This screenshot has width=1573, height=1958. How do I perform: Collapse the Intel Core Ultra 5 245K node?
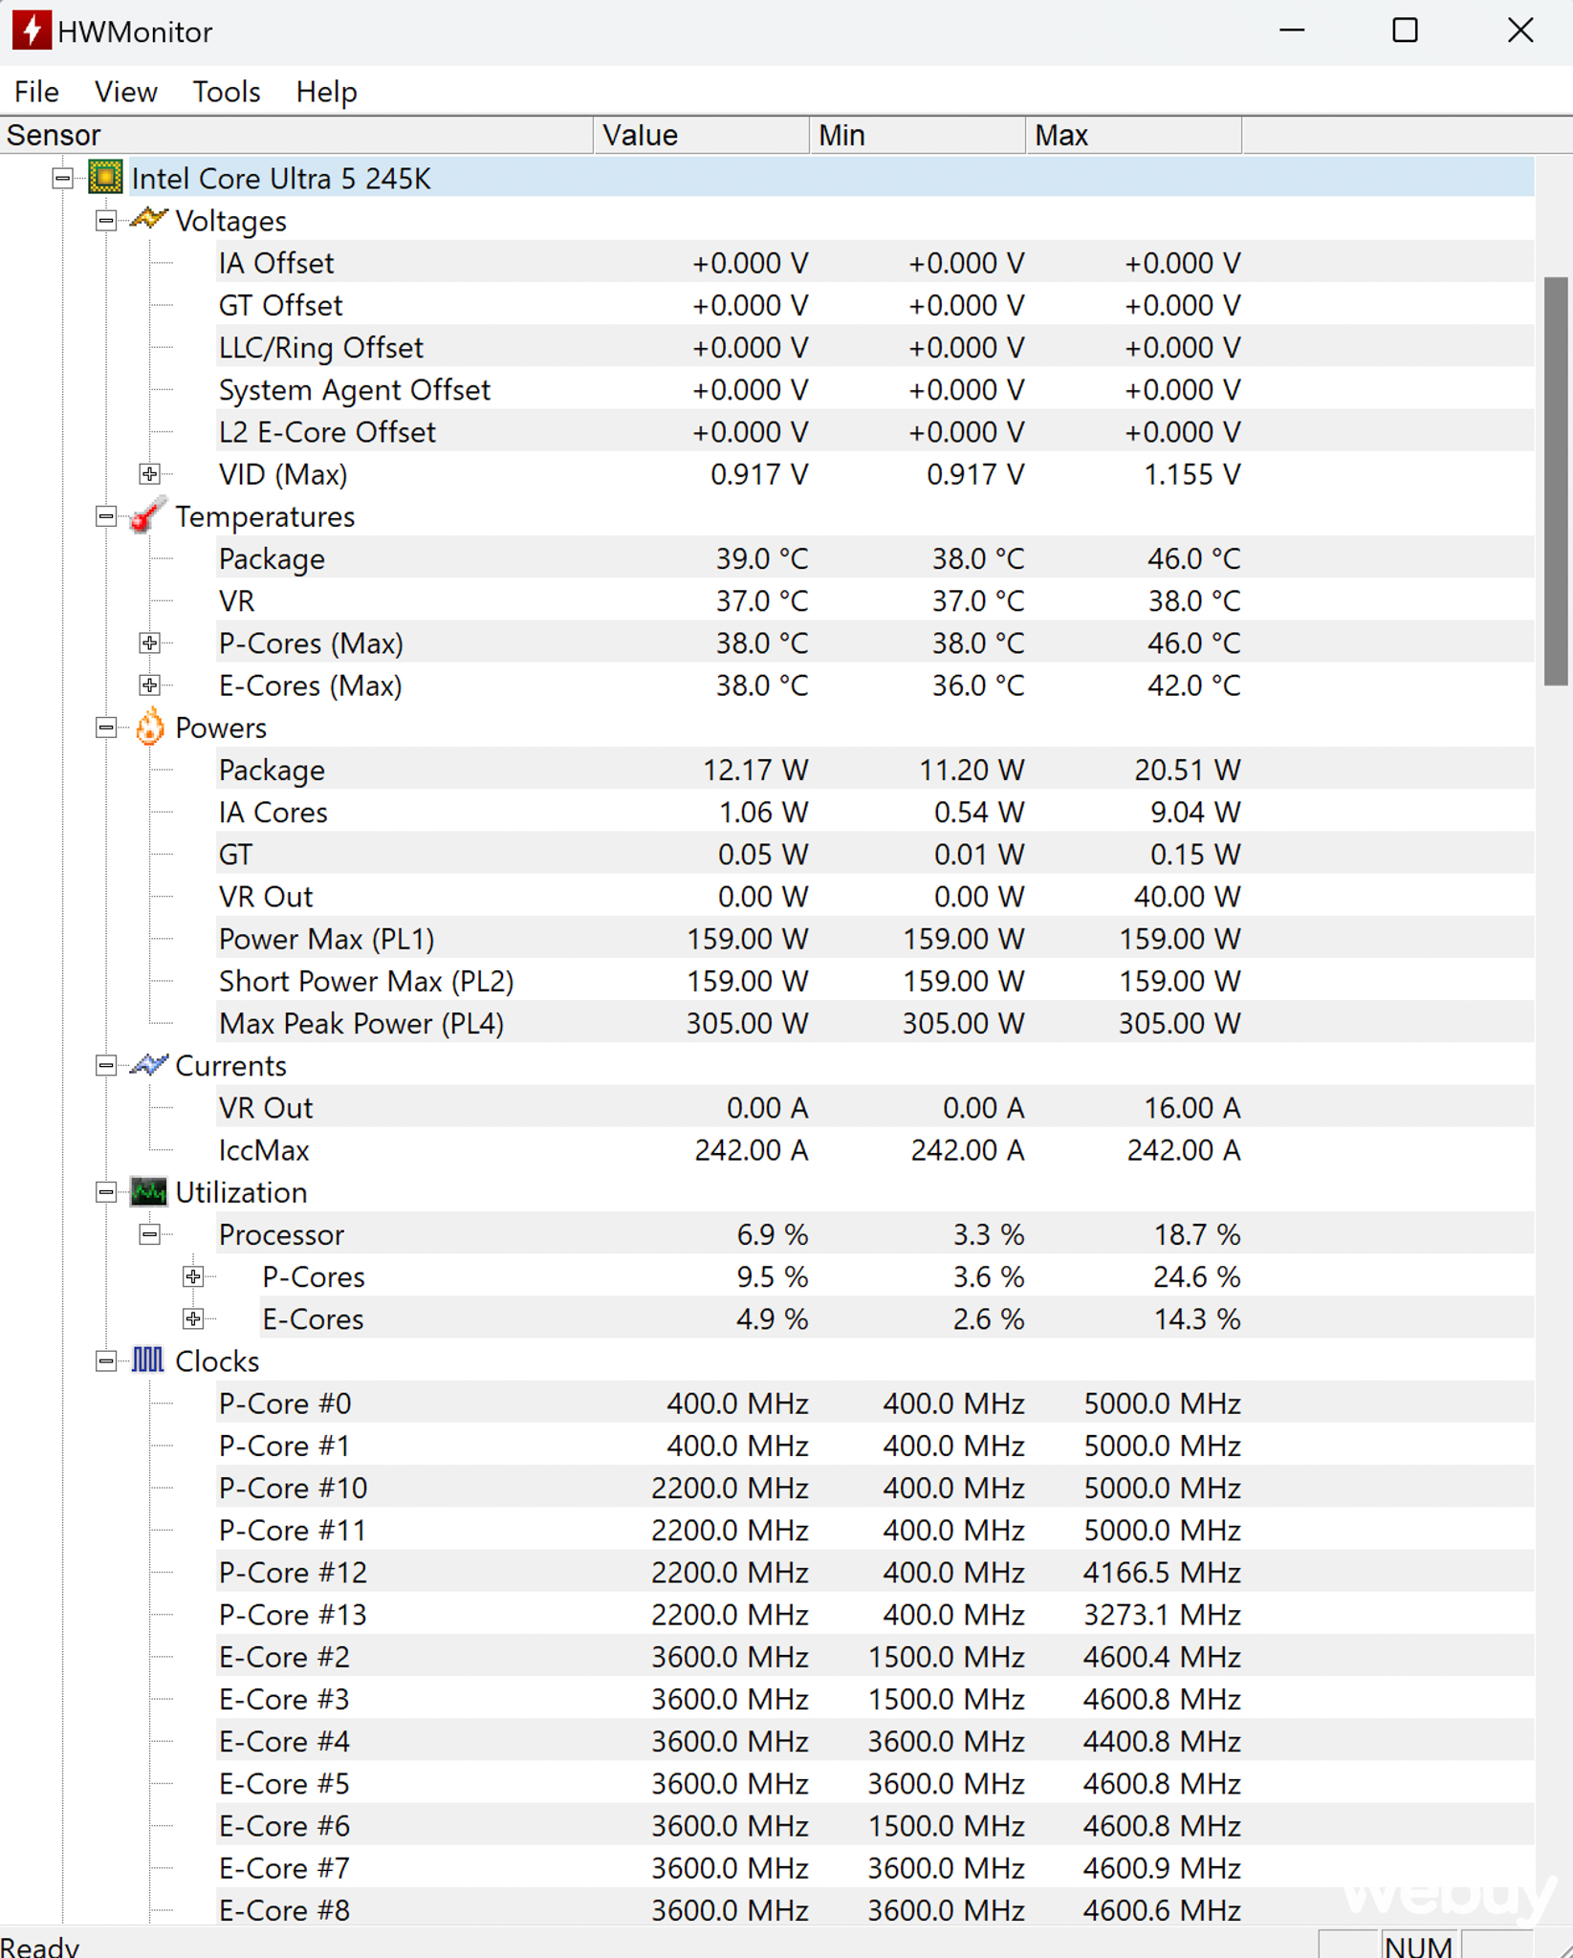pos(62,178)
